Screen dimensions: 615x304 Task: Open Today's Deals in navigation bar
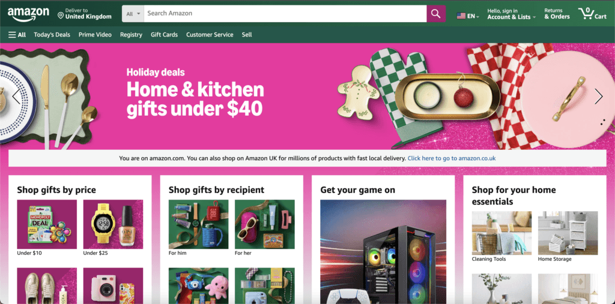pos(52,34)
